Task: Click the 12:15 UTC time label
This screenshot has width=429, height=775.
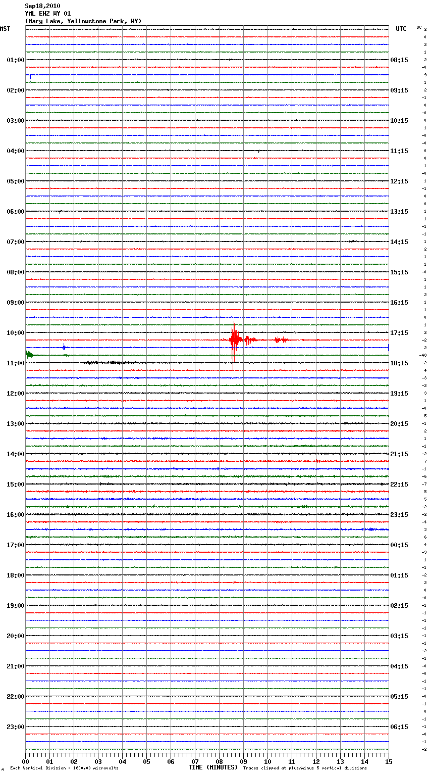Action: tap(399, 181)
